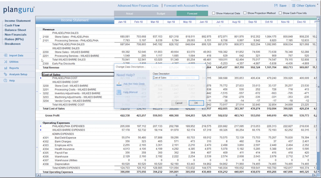Viewport: 321px width, 178px height.
Task: Click the Help question mark icon
Action: pyautogui.click(x=6, y=81)
